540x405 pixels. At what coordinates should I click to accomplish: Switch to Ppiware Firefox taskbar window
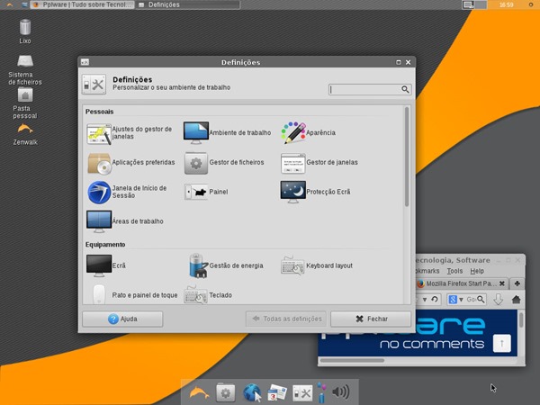click(x=82, y=4)
